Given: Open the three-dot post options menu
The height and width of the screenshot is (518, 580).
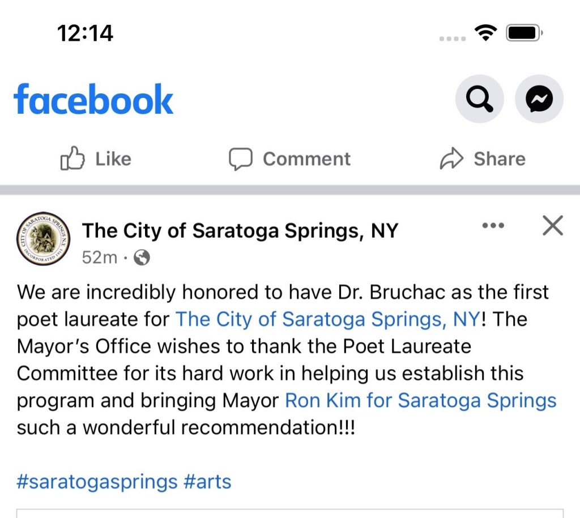Looking at the screenshot, I should pyautogui.click(x=493, y=225).
